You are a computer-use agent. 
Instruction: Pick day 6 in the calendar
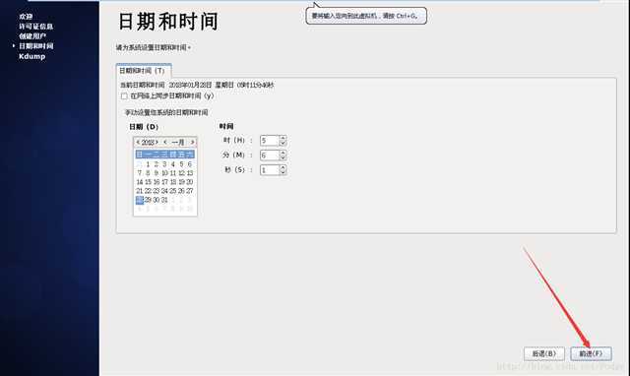(190, 164)
